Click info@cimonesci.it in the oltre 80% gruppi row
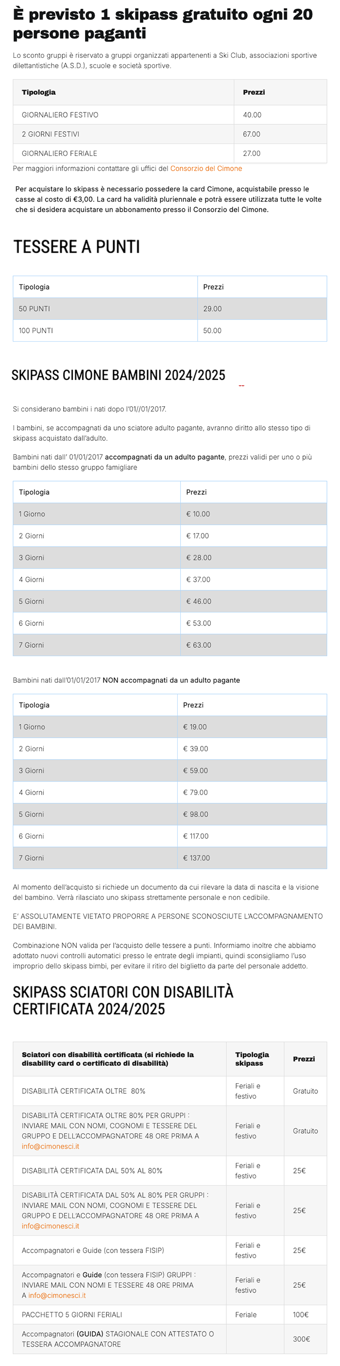The width and height of the screenshot is (340, 1366). pyautogui.click(x=51, y=1146)
